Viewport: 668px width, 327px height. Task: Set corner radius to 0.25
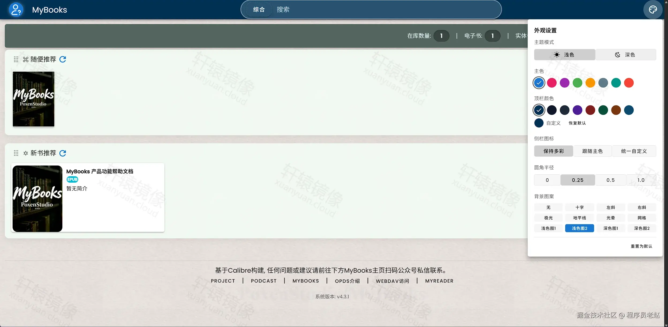pos(578,180)
